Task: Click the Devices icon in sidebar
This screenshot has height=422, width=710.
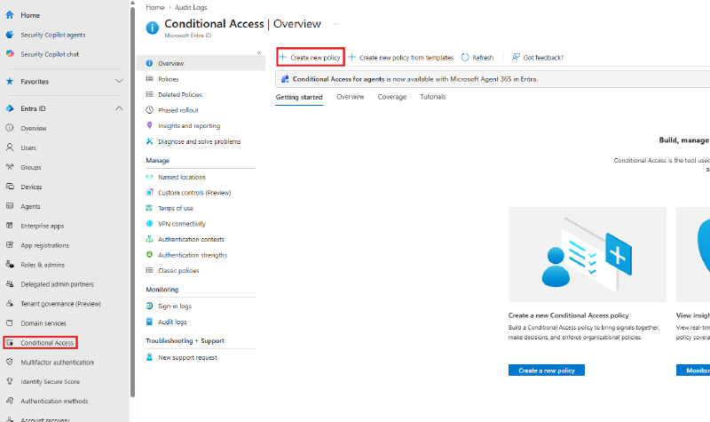Action: coord(10,187)
